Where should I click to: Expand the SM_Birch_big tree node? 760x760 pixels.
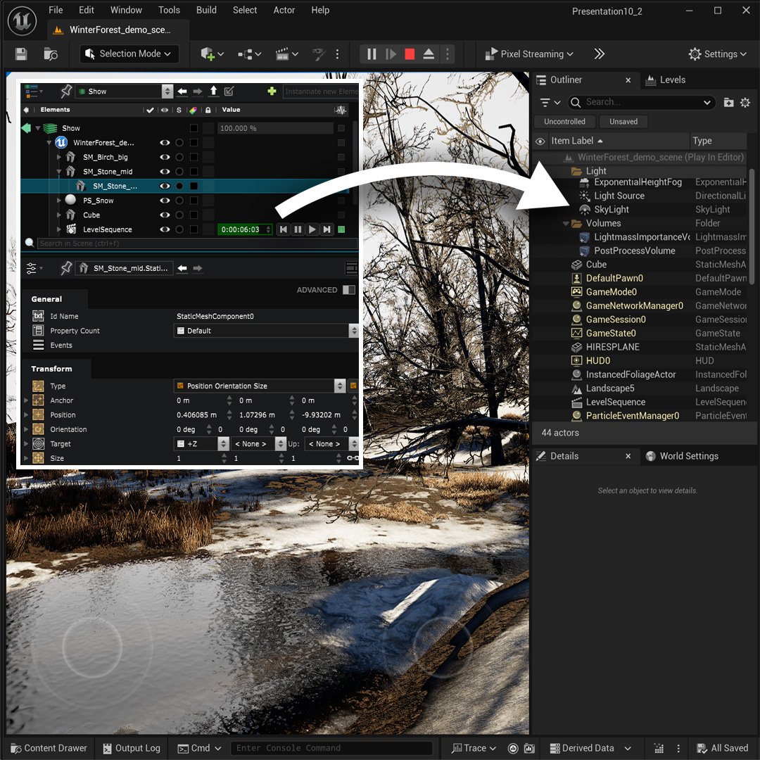tap(58, 157)
